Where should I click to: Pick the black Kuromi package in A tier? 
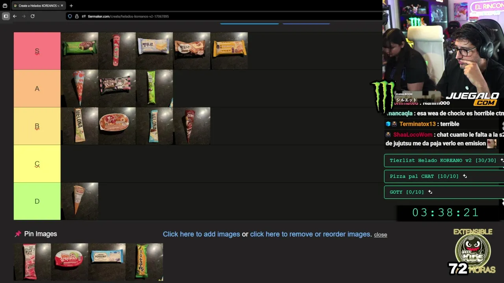tap(117, 88)
